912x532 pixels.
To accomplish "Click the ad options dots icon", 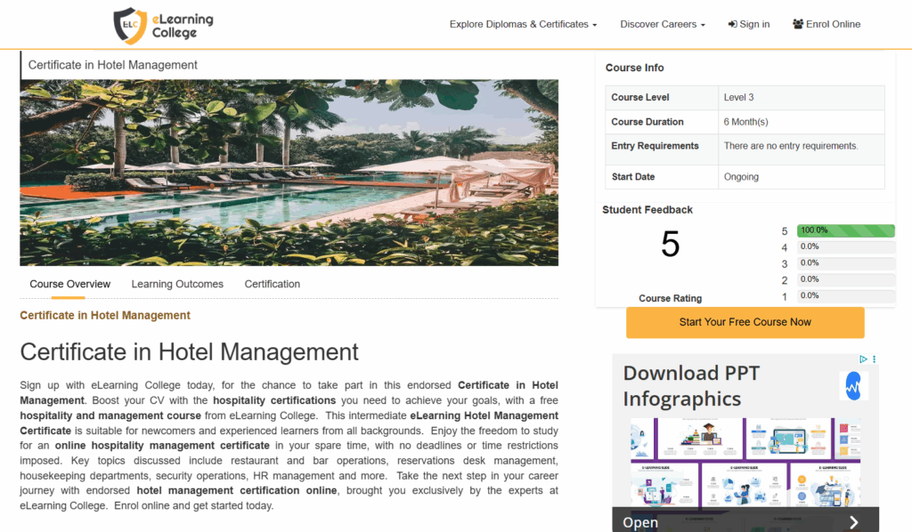I will point(875,359).
